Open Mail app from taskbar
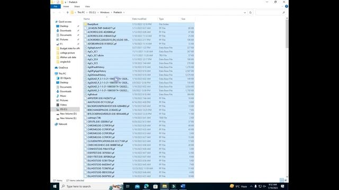The image size is (339, 190). [137, 186]
